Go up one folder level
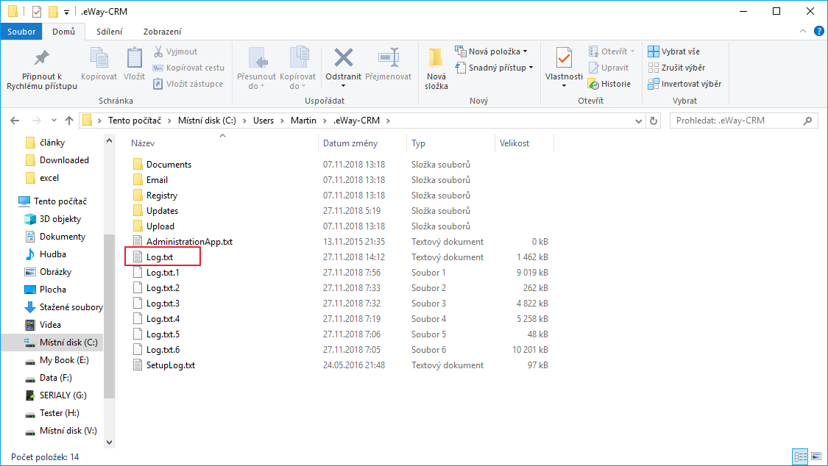 point(69,121)
